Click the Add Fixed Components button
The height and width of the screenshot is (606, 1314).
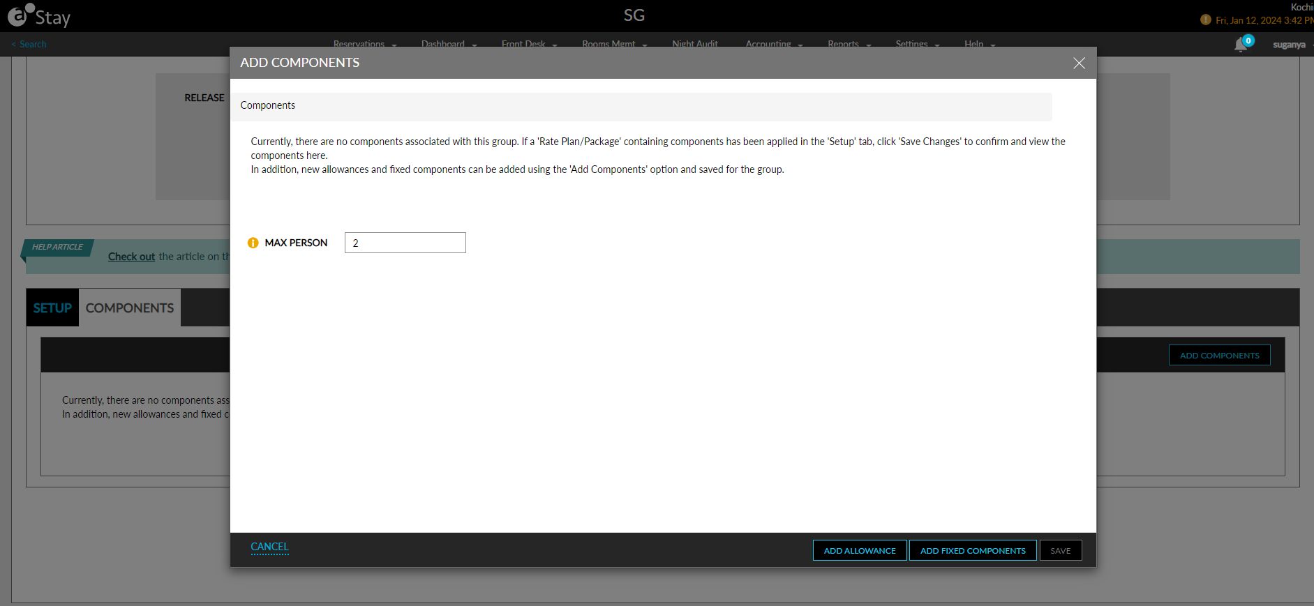pyautogui.click(x=973, y=550)
